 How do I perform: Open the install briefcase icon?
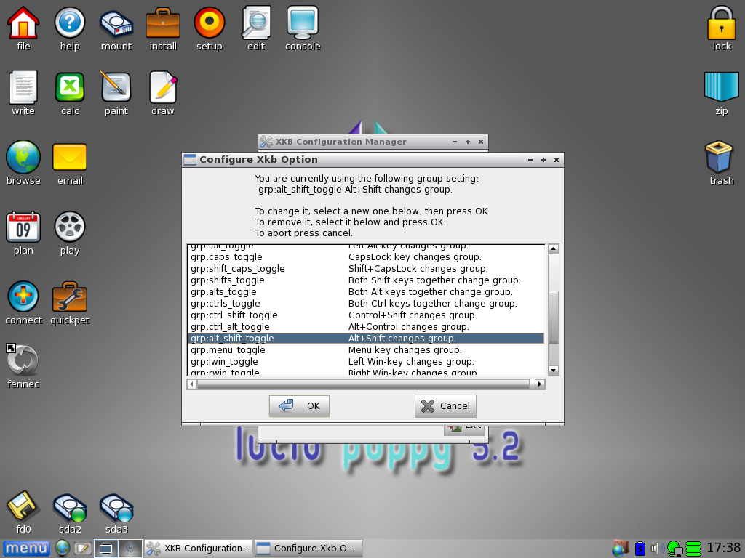(162, 23)
